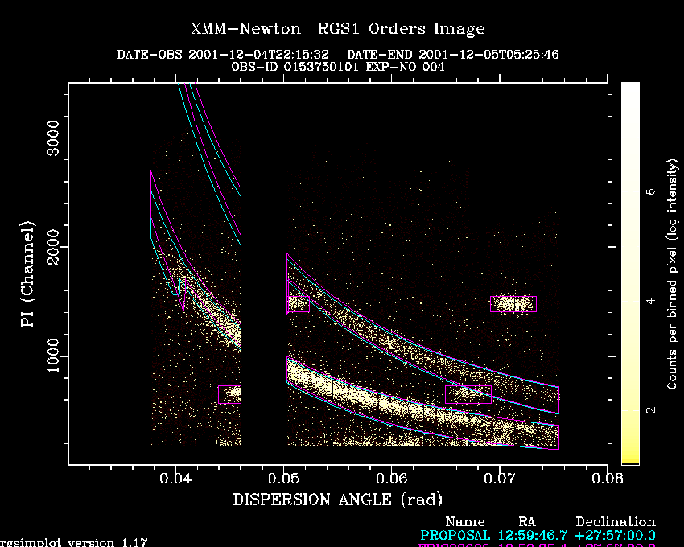Click the "RA" column header

click(527, 522)
